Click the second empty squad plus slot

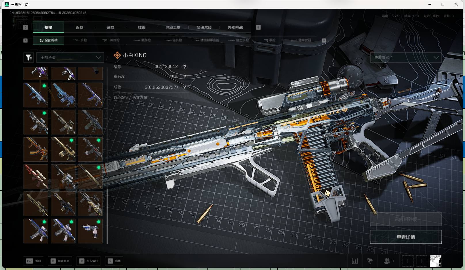(422, 261)
